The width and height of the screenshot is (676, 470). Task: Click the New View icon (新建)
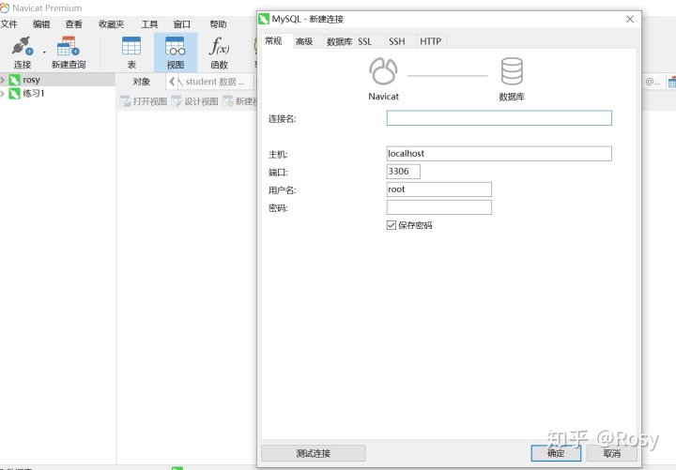click(x=228, y=101)
